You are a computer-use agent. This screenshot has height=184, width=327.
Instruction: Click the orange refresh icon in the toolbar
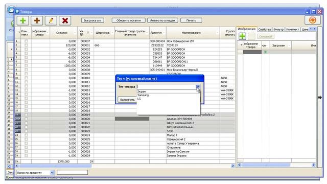point(312,20)
